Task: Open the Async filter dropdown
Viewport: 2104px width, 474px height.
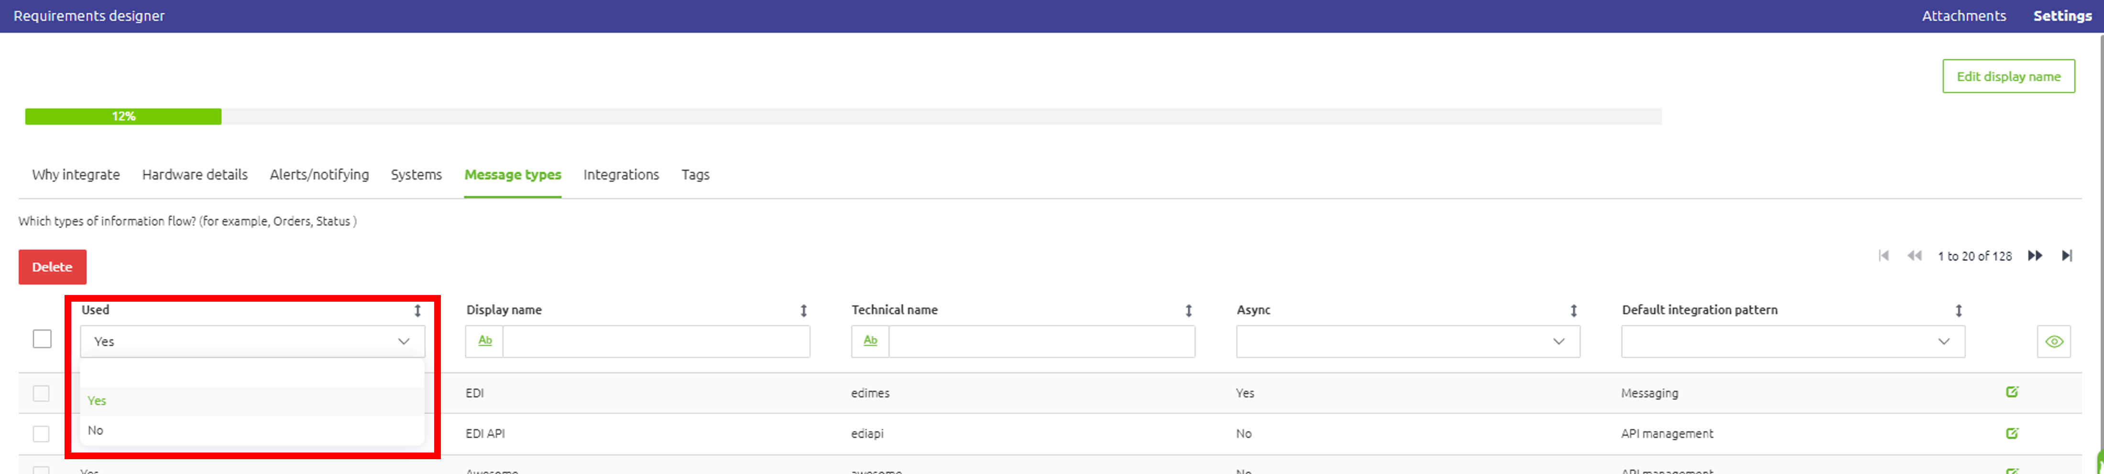Action: (x=1407, y=342)
